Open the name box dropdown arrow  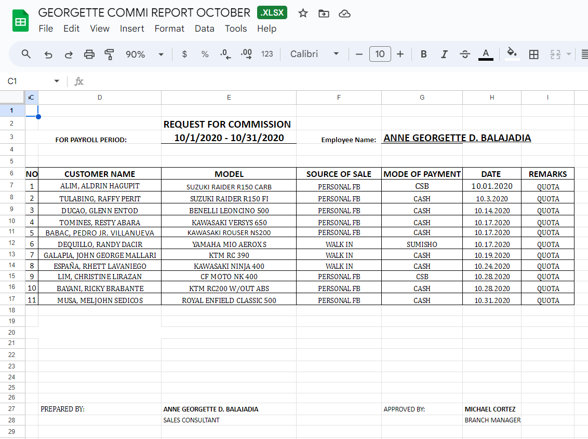coord(57,81)
